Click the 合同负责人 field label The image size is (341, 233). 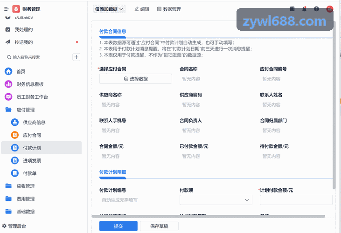[x=190, y=121]
